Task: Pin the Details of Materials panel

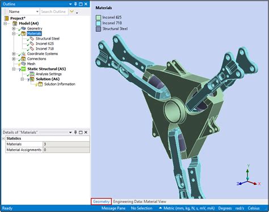Action: [x=75, y=132]
